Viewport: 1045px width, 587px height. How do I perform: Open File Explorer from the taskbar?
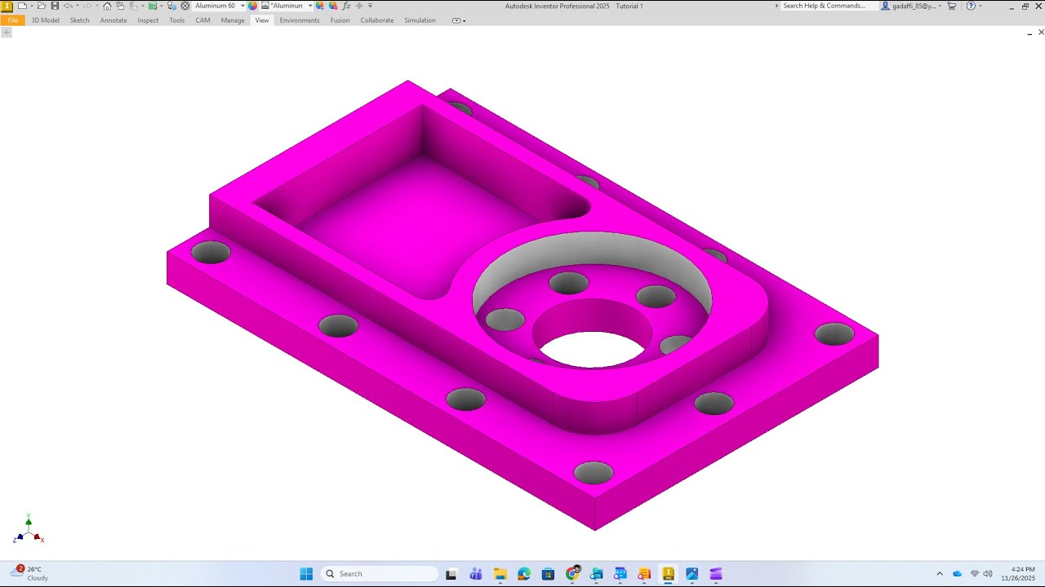coord(500,574)
